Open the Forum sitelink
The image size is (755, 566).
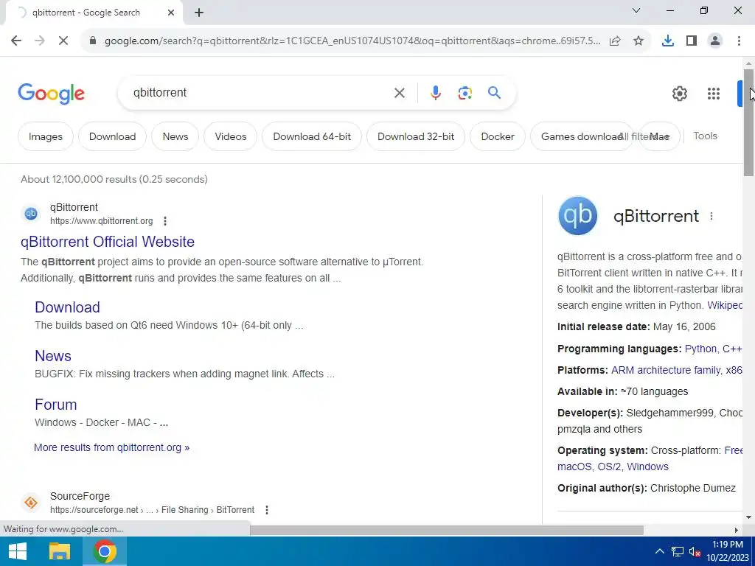(56, 405)
